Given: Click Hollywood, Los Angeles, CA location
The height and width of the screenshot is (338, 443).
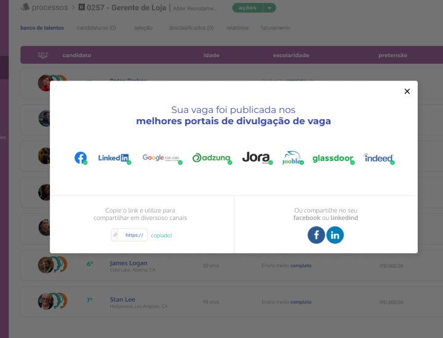Looking at the screenshot, I should (138, 307).
